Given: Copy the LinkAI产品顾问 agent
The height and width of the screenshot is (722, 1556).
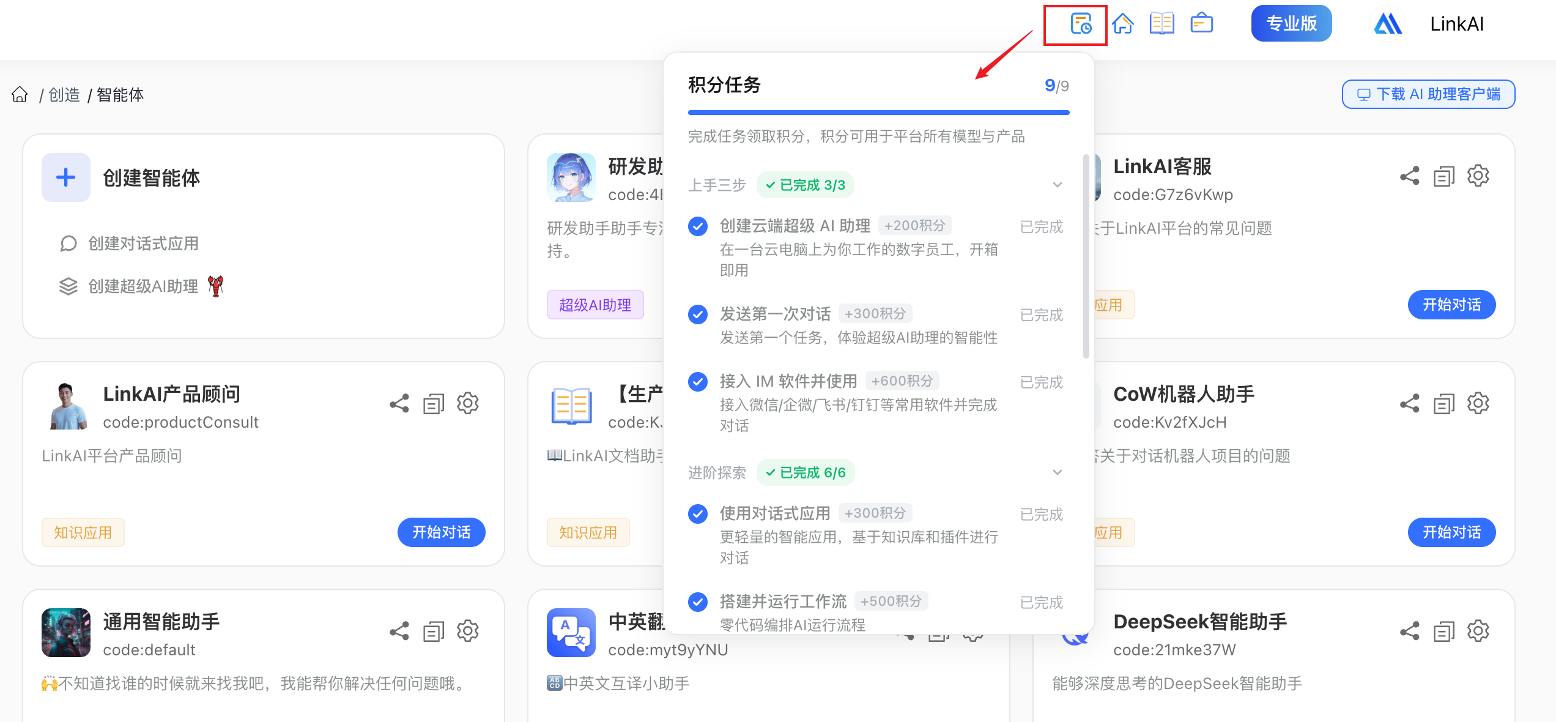Looking at the screenshot, I should (434, 404).
